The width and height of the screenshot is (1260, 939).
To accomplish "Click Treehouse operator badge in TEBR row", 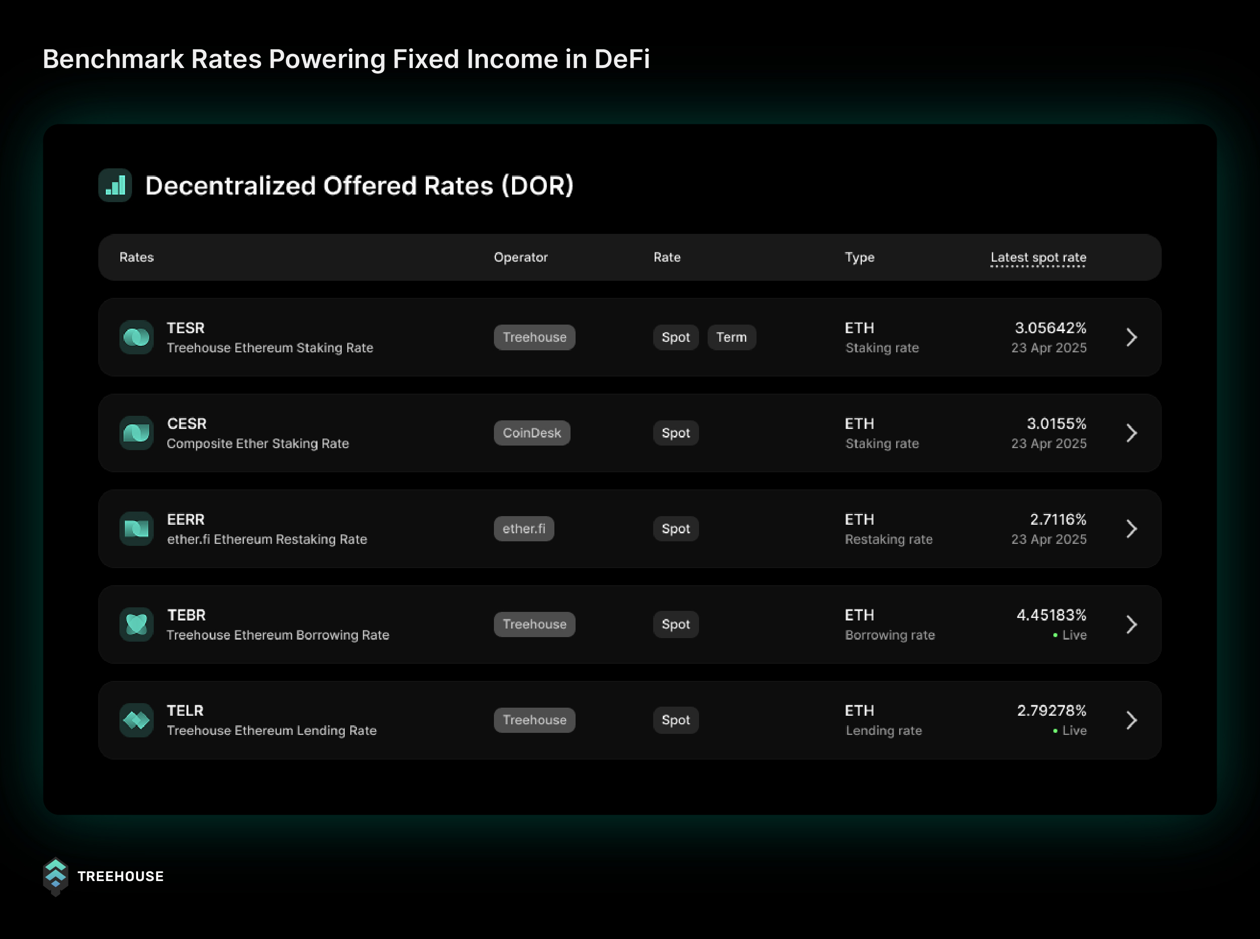I will pos(534,624).
